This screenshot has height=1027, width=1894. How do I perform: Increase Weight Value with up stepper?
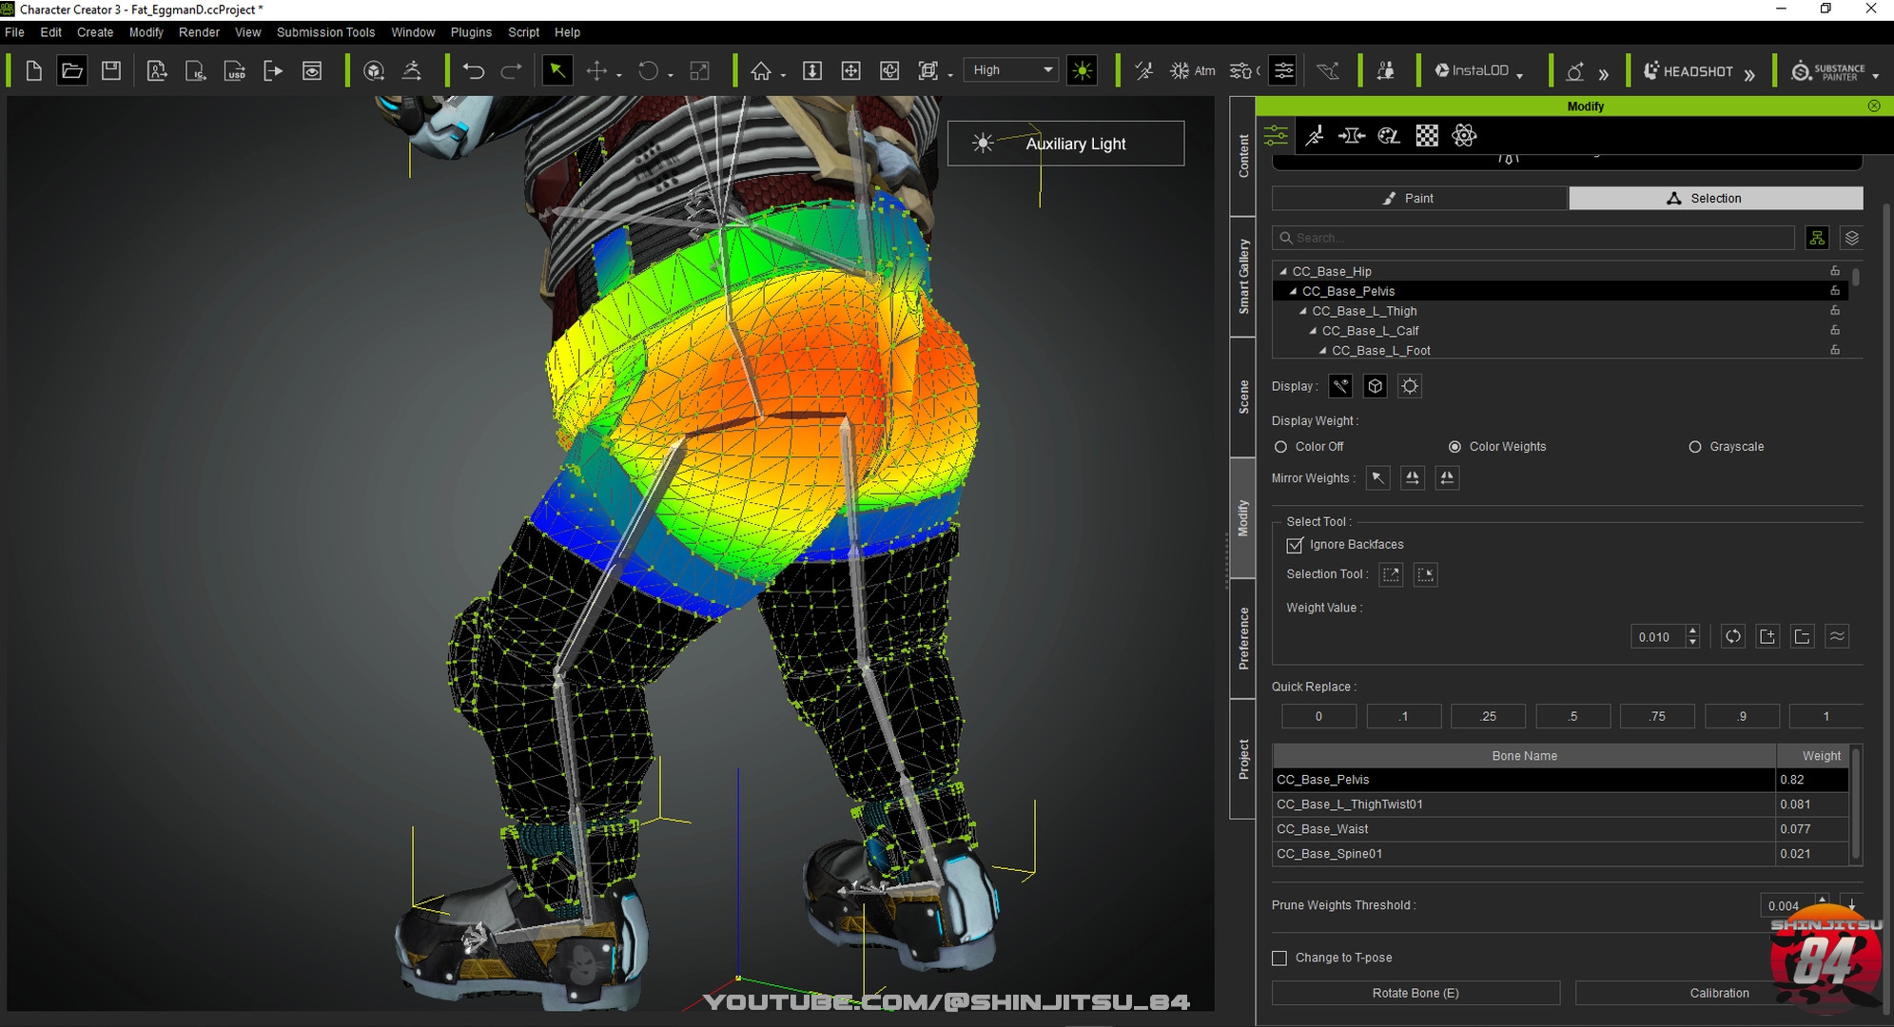point(1692,630)
